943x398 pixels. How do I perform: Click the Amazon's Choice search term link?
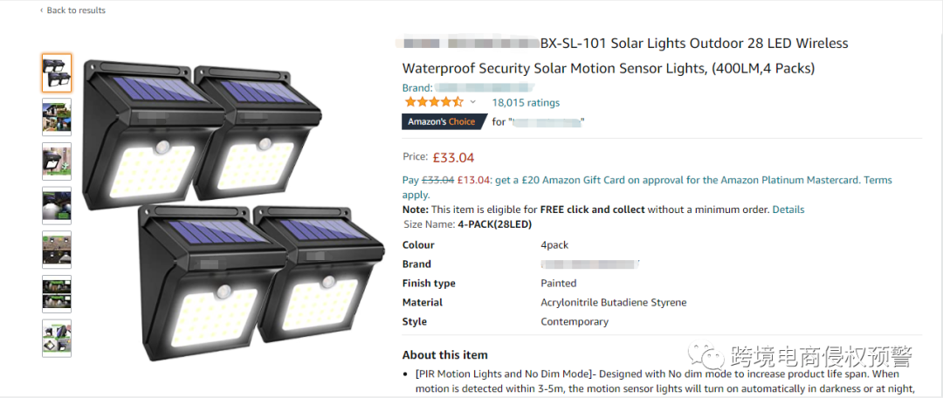547,122
